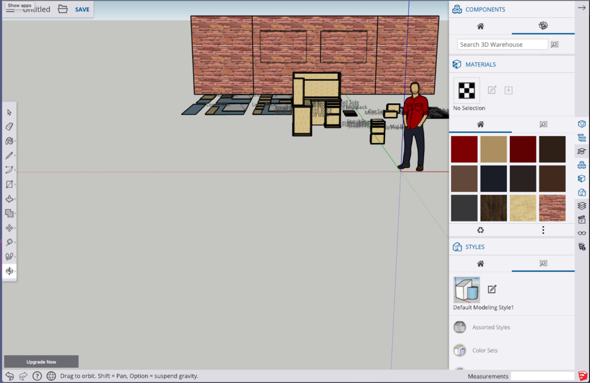Image resolution: width=590 pixels, height=383 pixels.
Task: Click the Undo arrow in the status bar
Action: 9,376
